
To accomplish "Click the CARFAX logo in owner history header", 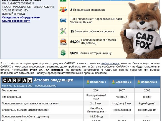I will coord(17,80).
